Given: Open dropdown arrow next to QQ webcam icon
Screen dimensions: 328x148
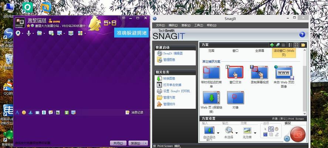Looking at the screenshot, I should coord(23,34).
